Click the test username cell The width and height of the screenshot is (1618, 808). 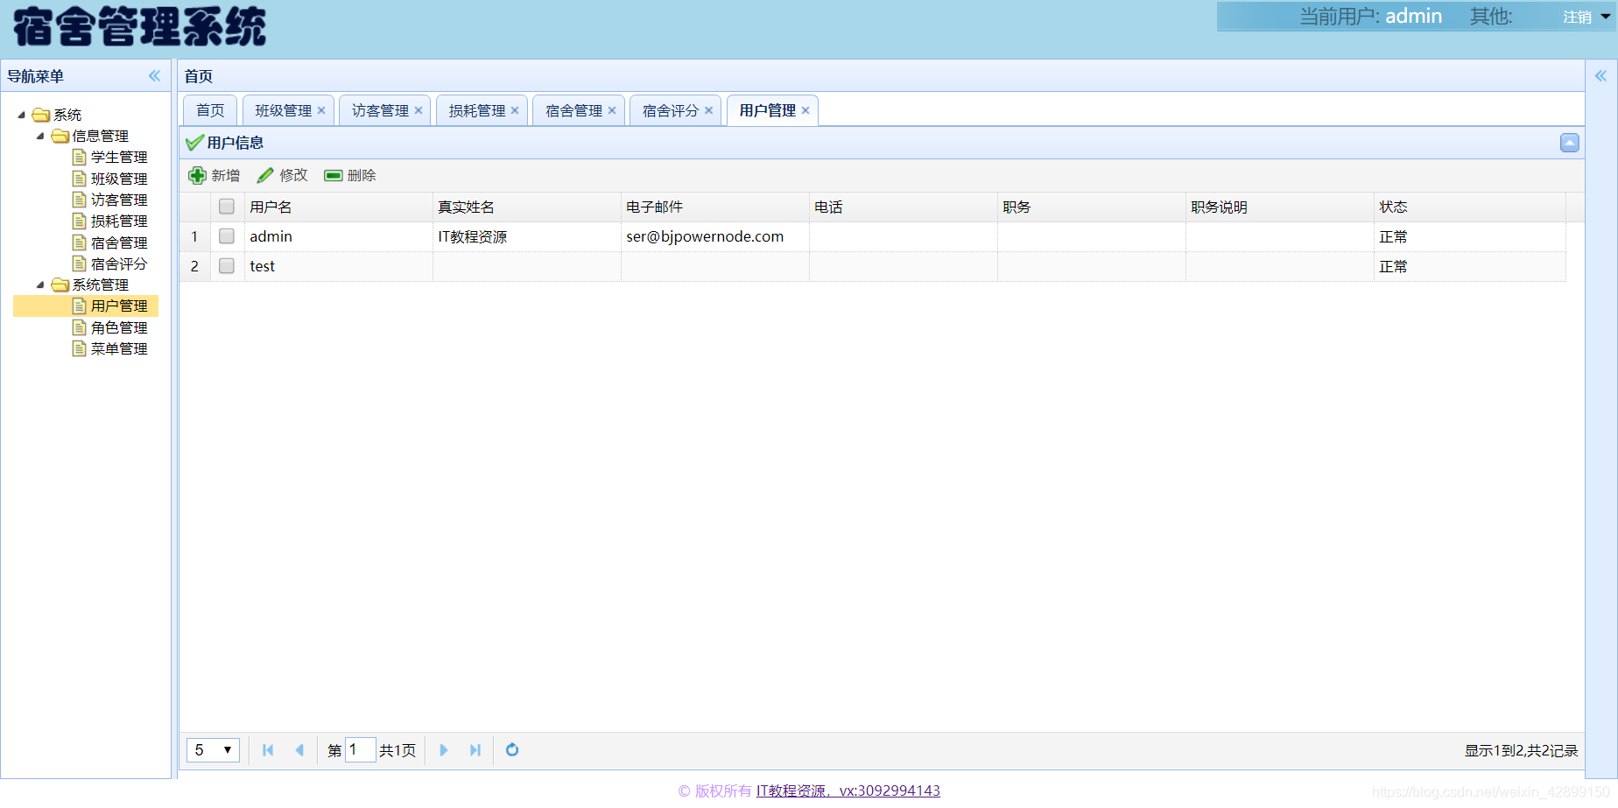click(338, 266)
